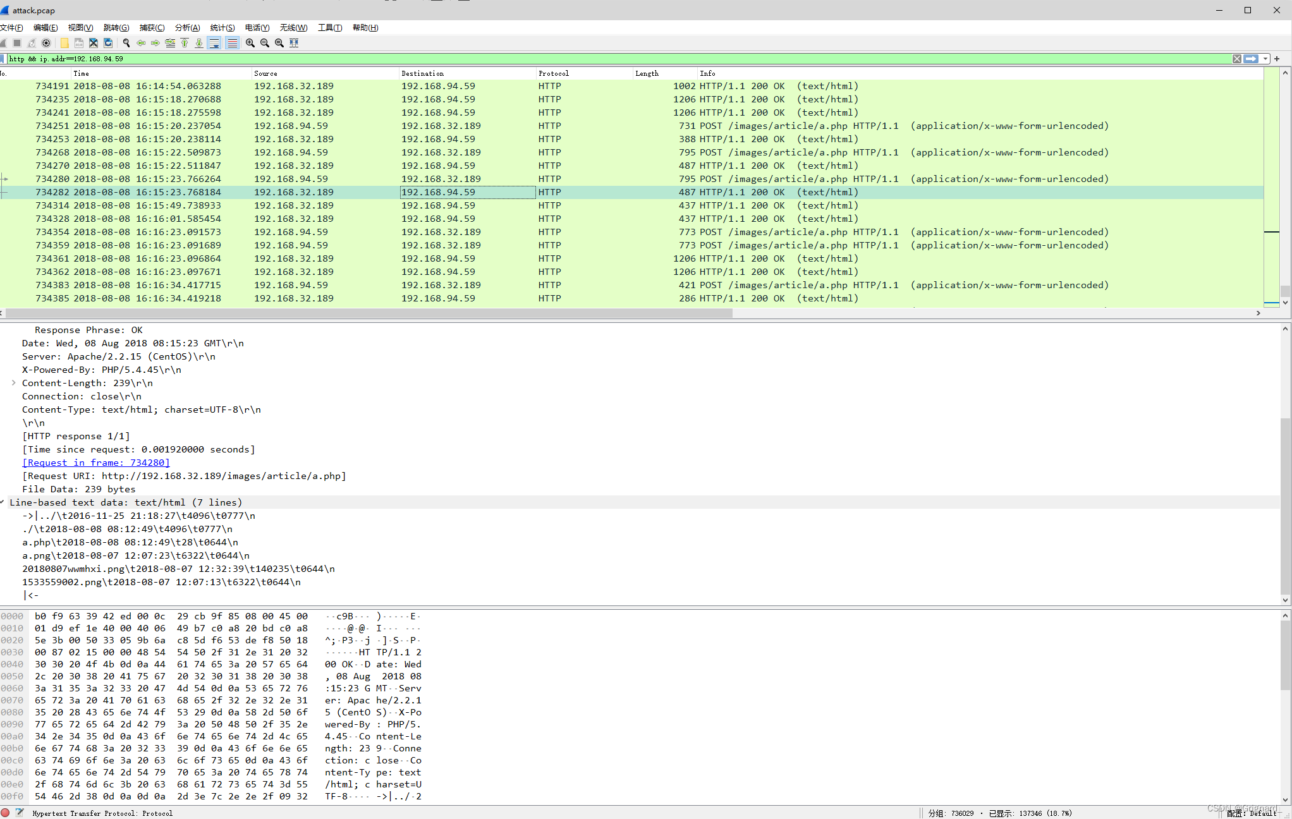
Task: Select packet 734314 in the list
Action: 631,205
